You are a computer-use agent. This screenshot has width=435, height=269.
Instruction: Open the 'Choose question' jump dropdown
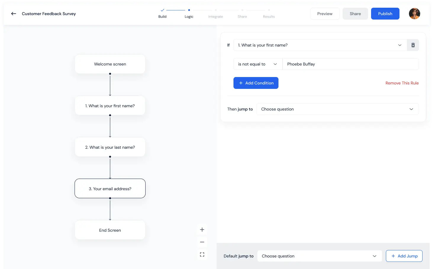[337, 109]
